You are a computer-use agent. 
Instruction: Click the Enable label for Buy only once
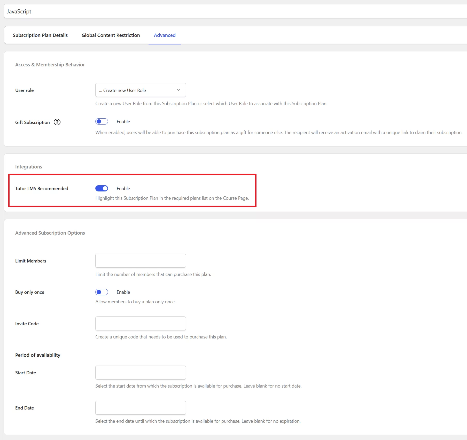coord(123,292)
